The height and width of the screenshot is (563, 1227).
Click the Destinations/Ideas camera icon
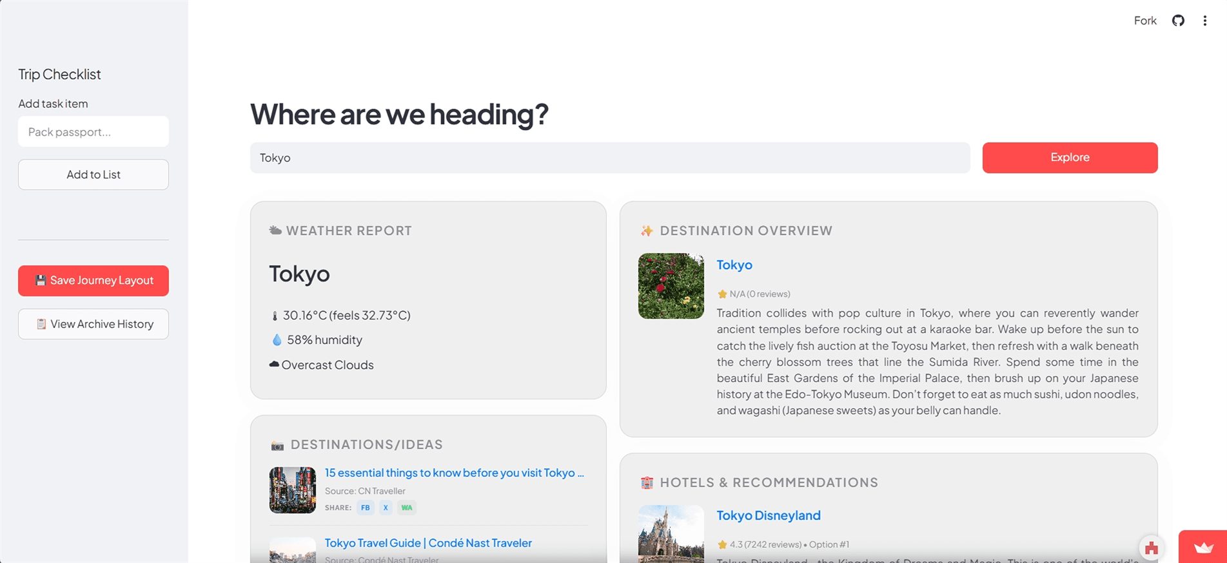(x=277, y=445)
